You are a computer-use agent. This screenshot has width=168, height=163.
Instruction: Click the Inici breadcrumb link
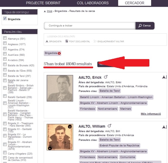[49, 11]
